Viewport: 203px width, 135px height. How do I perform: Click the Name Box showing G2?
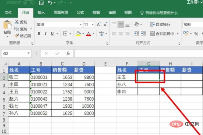(17, 53)
